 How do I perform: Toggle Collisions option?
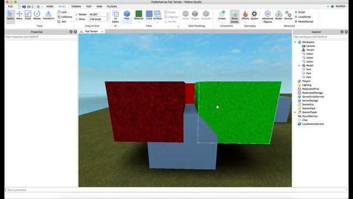pos(65,17)
